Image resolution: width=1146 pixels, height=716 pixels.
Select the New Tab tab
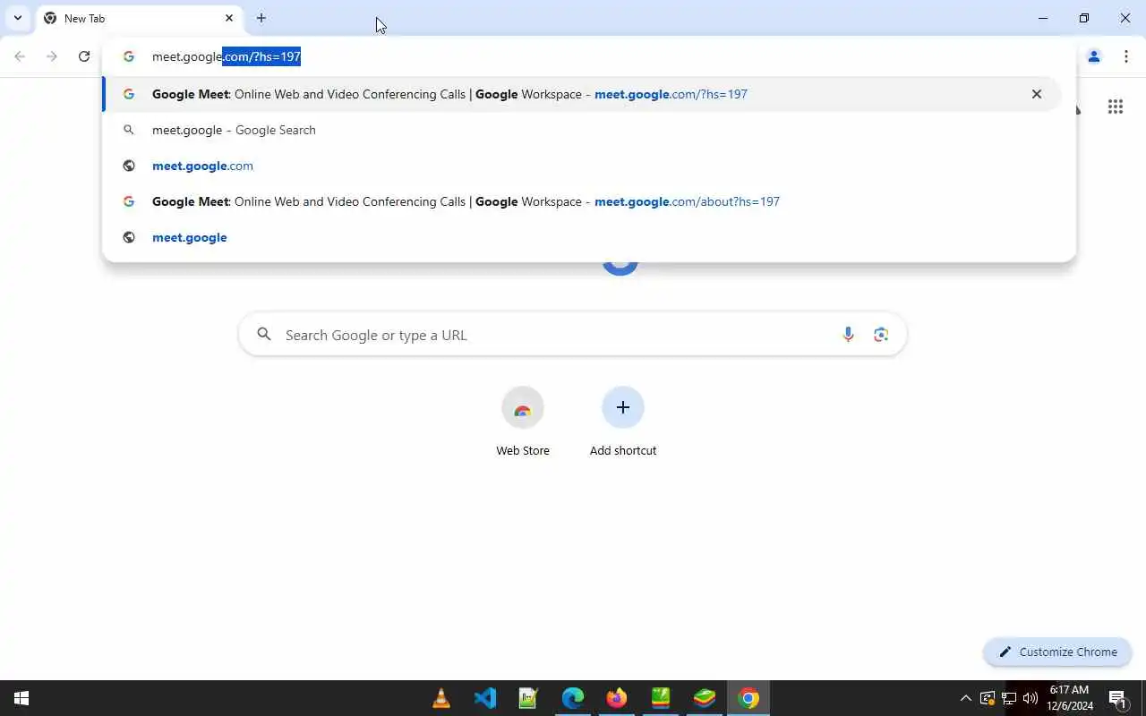tap(139, 18)
